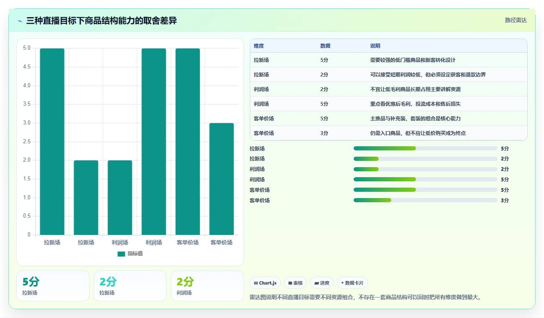Select the cell 需要较强的低门槛商品和新客转化设计
The height and width of the screenshot is (318, 544).
413,60
